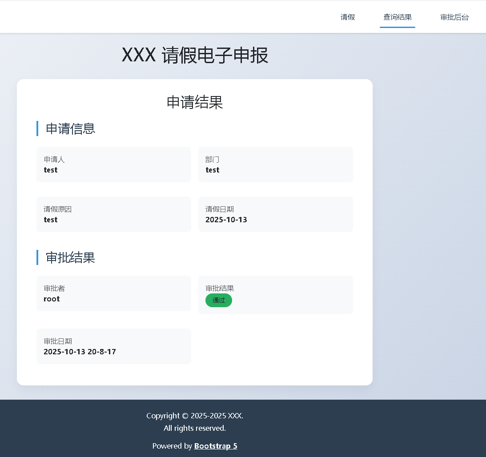
Task: Click the 部门 info box
Action: (x=276, y=164)
